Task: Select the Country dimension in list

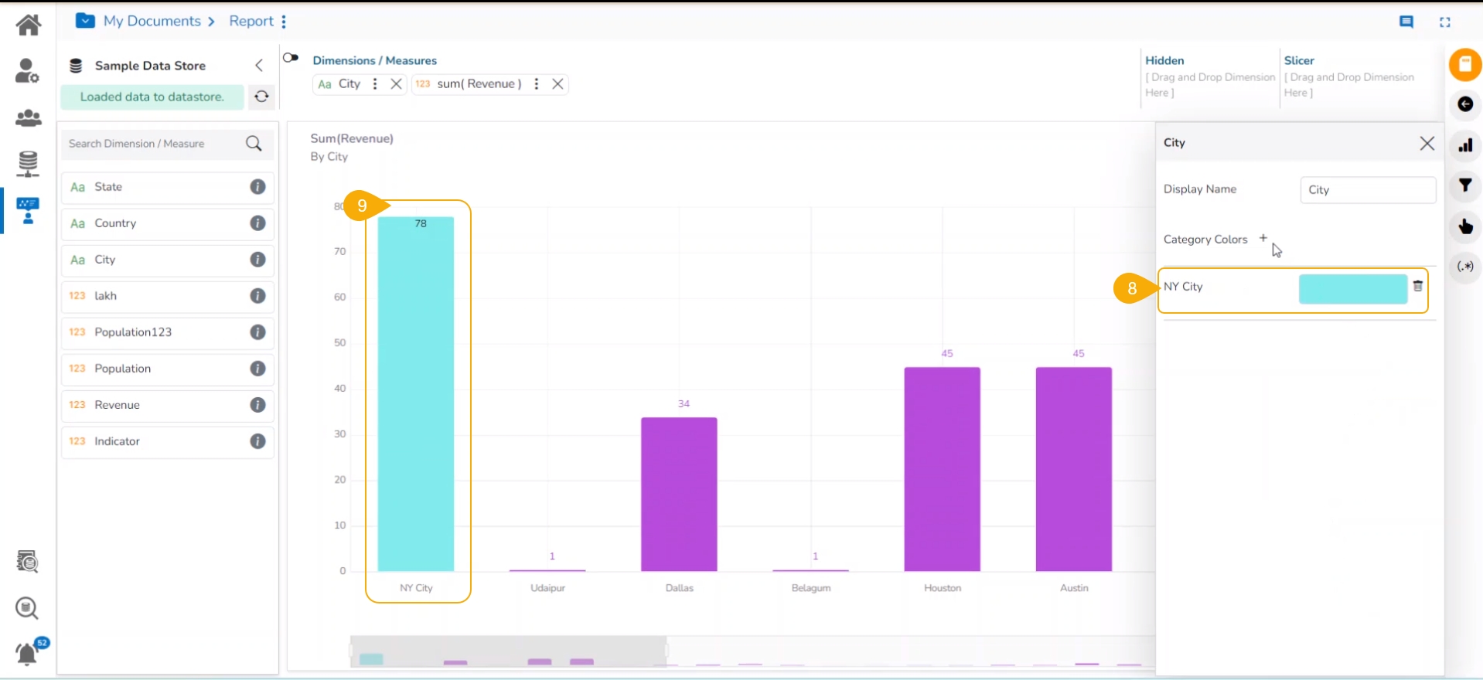Action: [x=115, y=223]
